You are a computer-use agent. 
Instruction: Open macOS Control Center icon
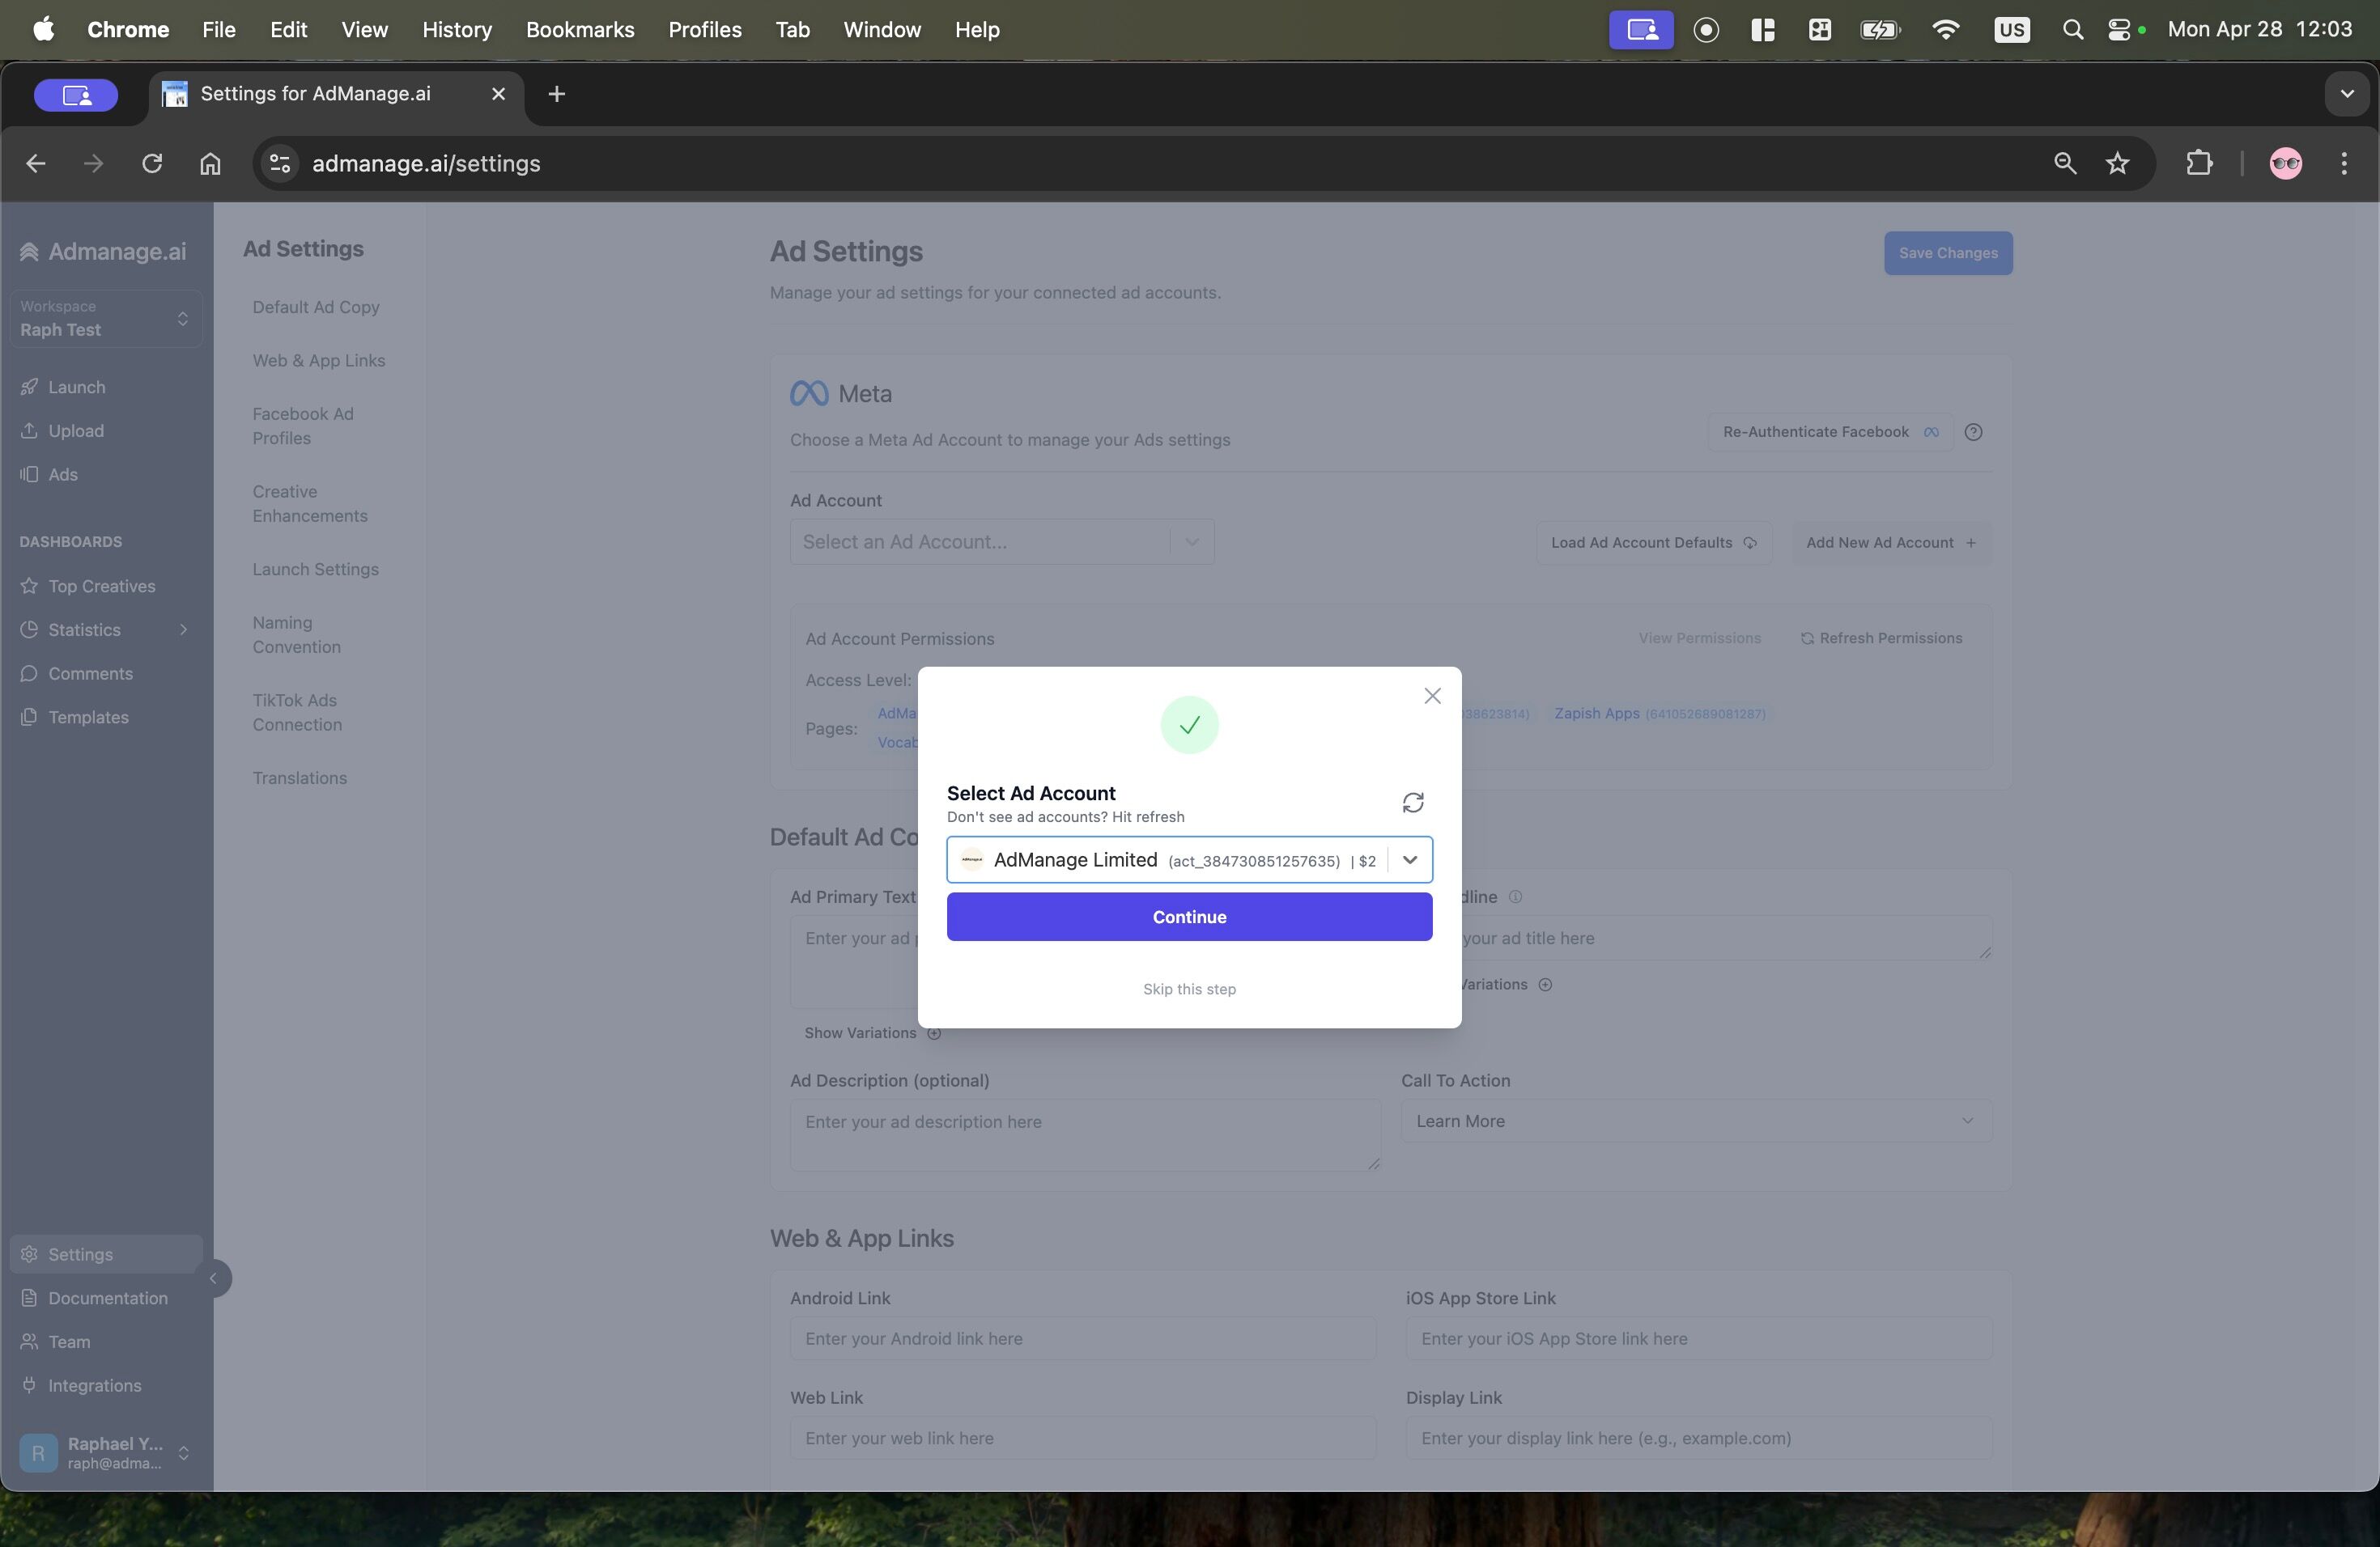pyautogui.click(x=2118, y=30)
